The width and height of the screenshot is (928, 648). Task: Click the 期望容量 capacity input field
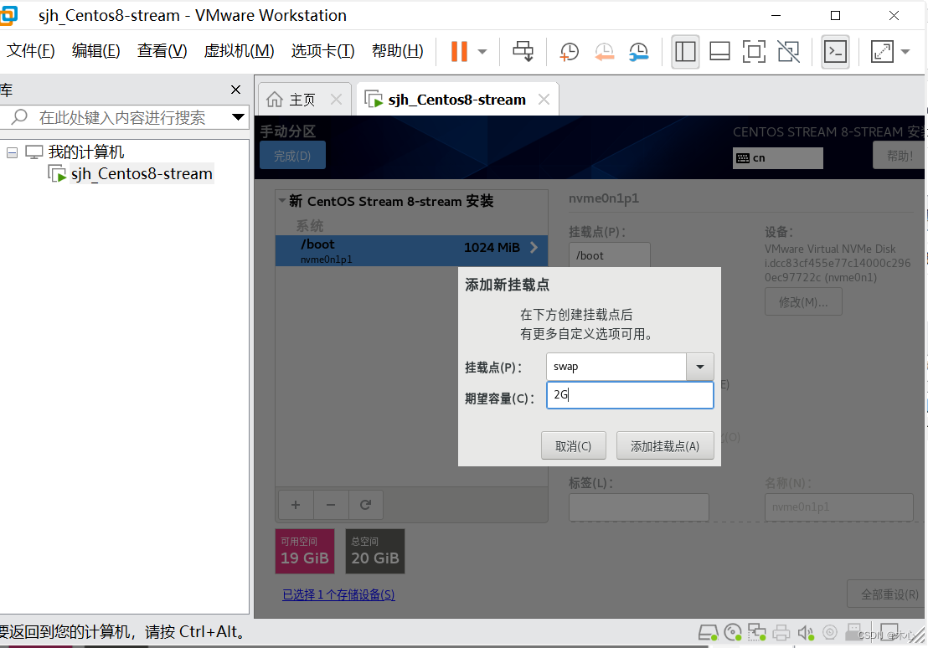(x=630, y=395)
